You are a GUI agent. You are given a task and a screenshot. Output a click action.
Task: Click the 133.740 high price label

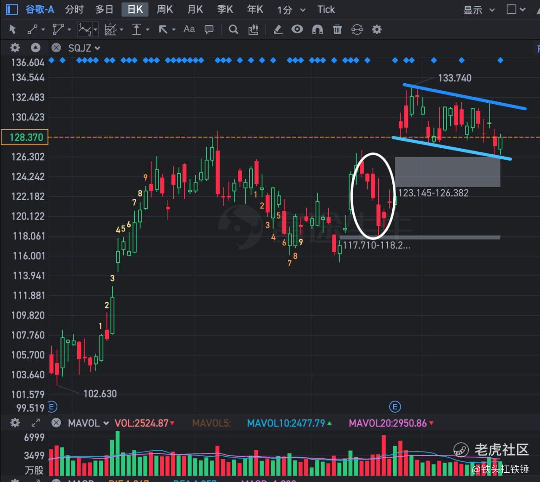pyautogui.click(x=455, y=78)
